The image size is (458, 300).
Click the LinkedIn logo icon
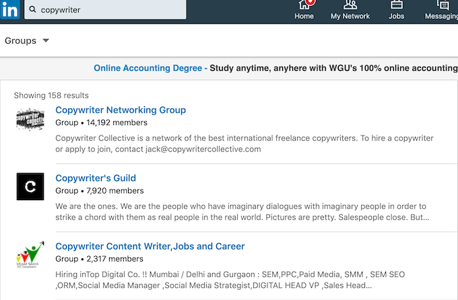tap(10, 9)
